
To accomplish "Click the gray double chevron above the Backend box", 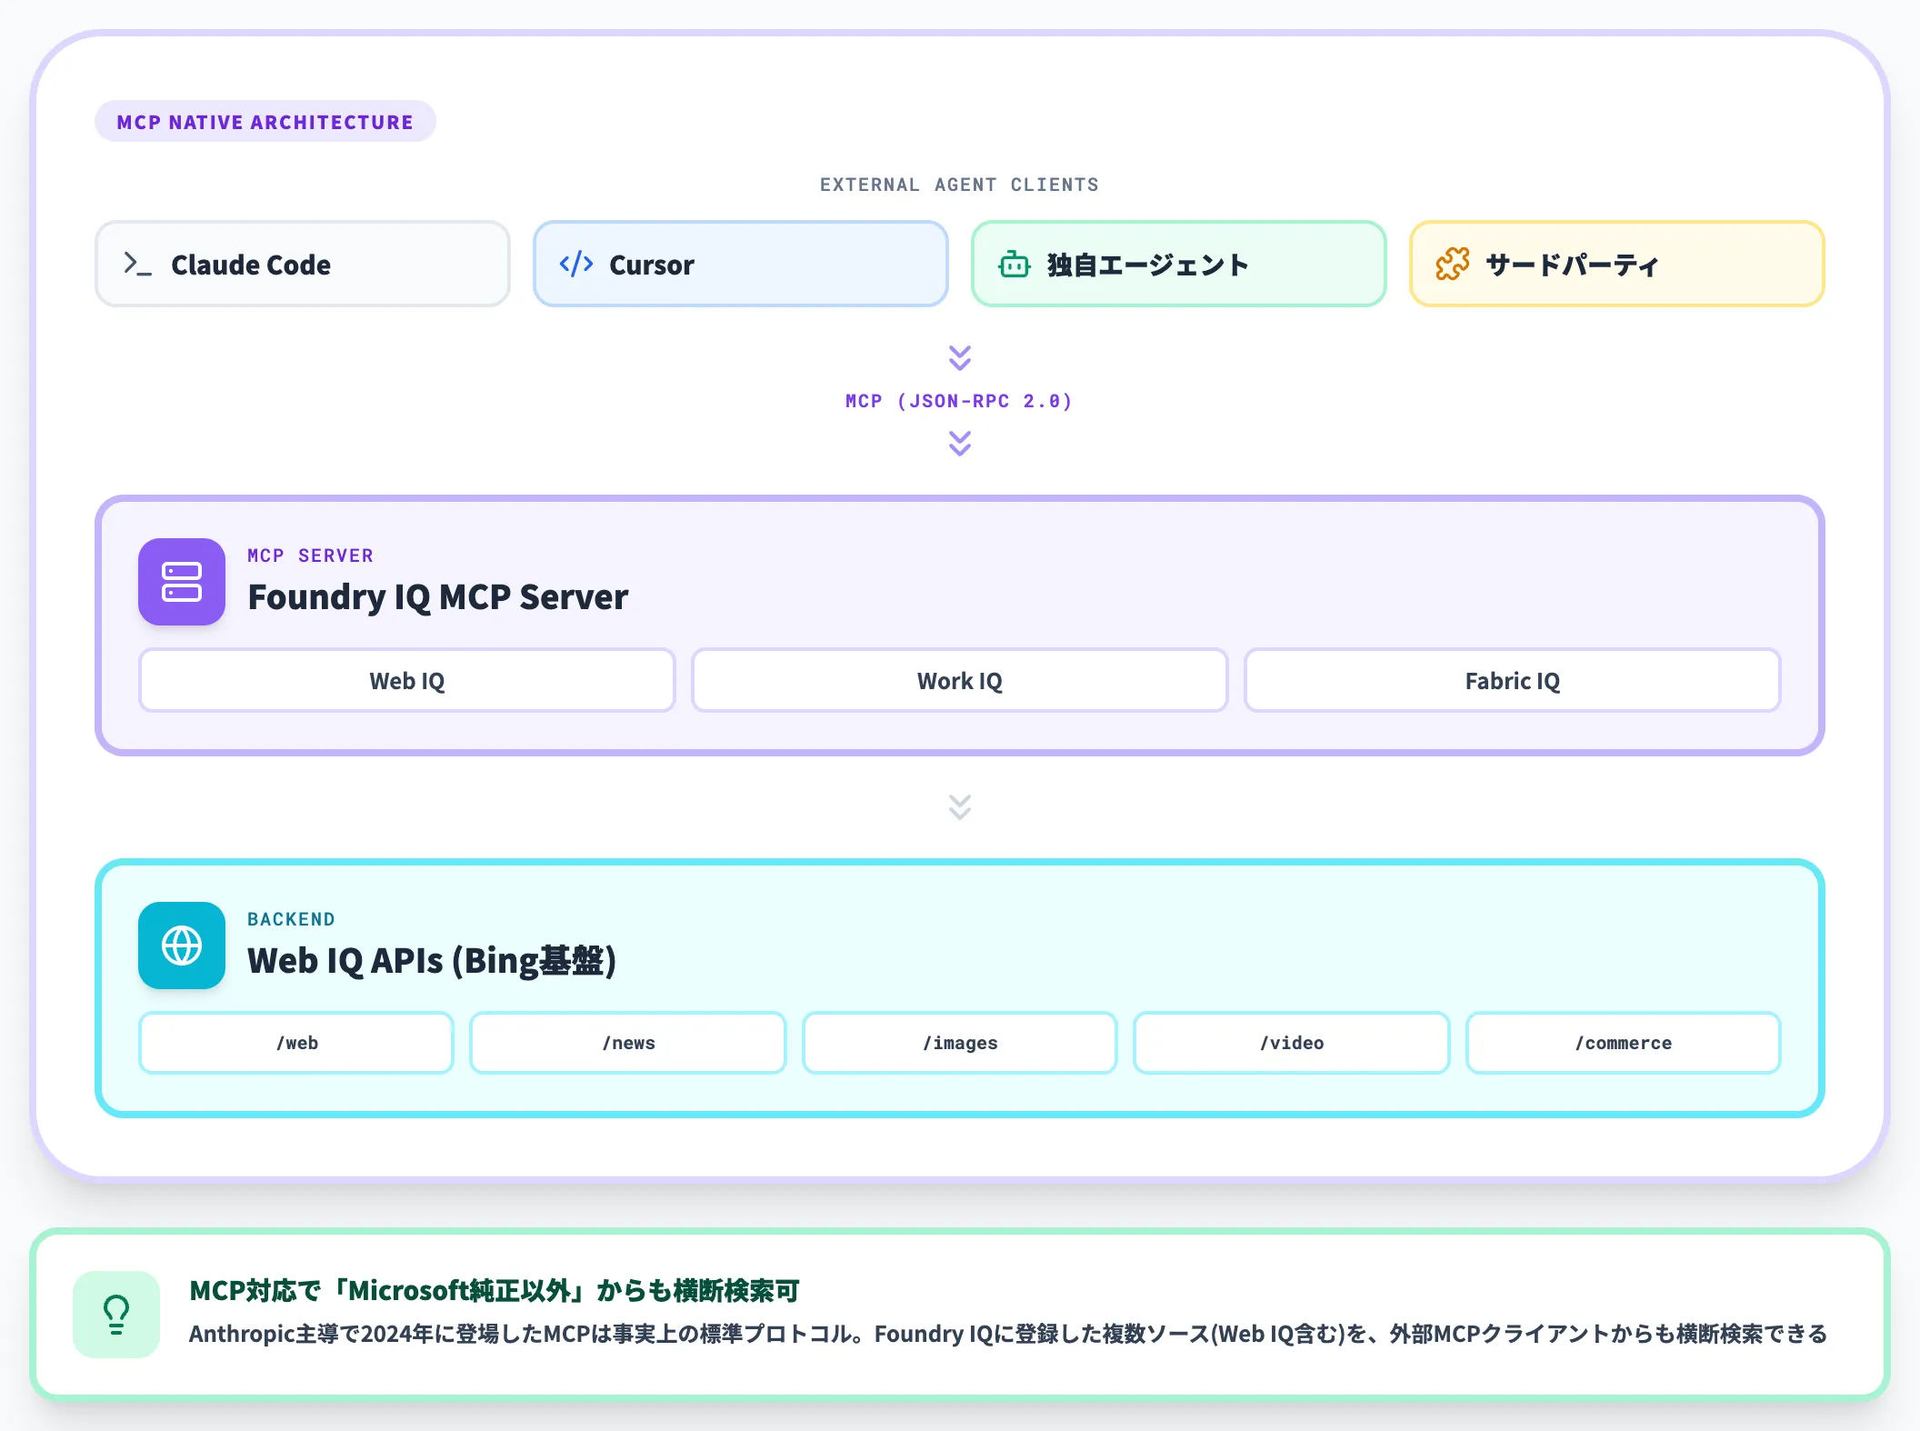I will coord(960,806).
